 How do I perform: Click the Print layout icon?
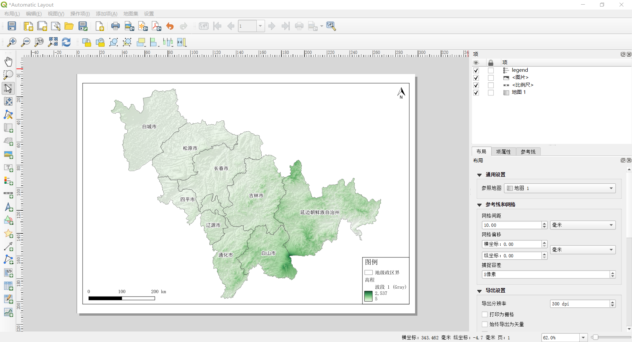(115, 26)
